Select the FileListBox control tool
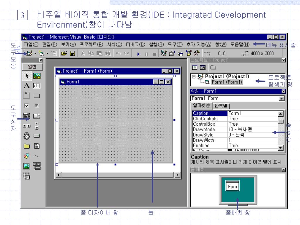Viewport: 300px width, 225px height. pyautogui.click(x=37, y=146)
